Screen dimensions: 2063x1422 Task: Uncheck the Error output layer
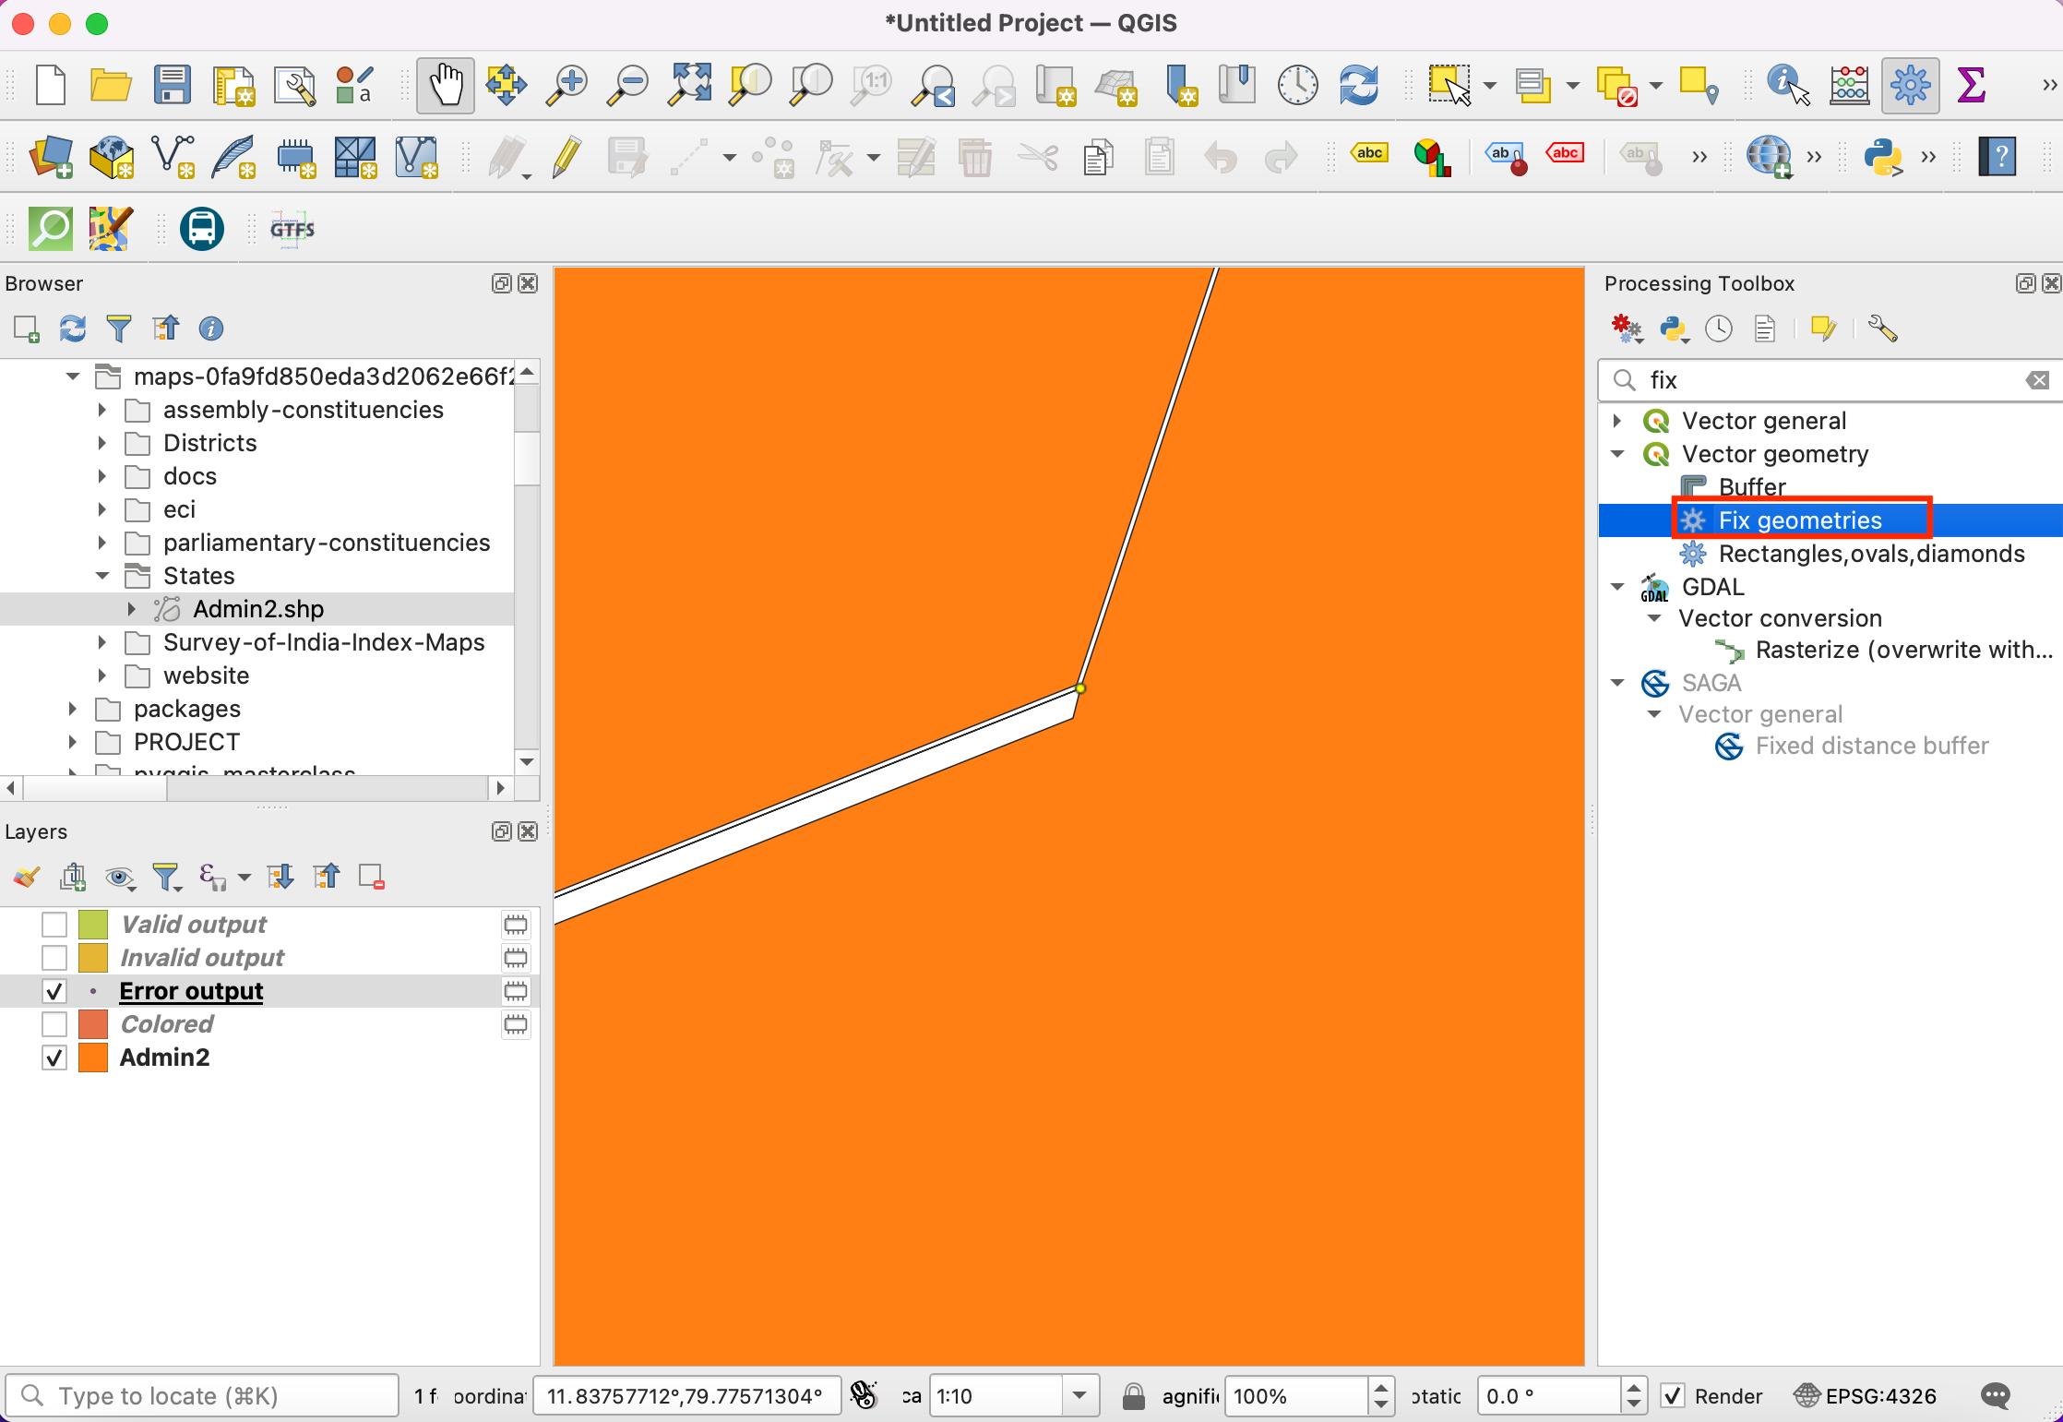55,991
